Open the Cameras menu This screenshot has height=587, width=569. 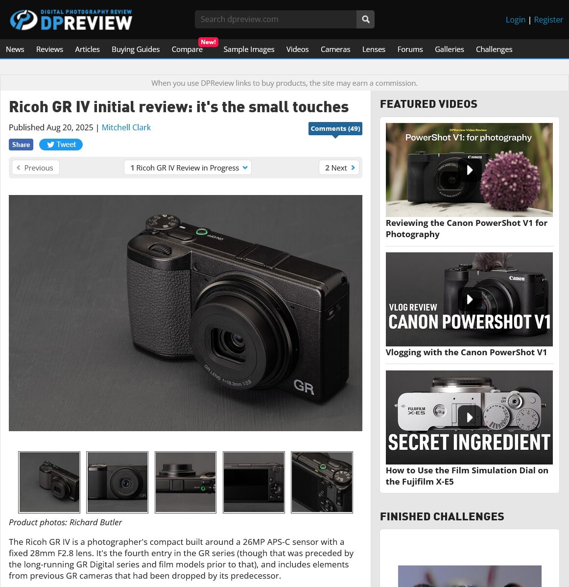click(335, 49)
